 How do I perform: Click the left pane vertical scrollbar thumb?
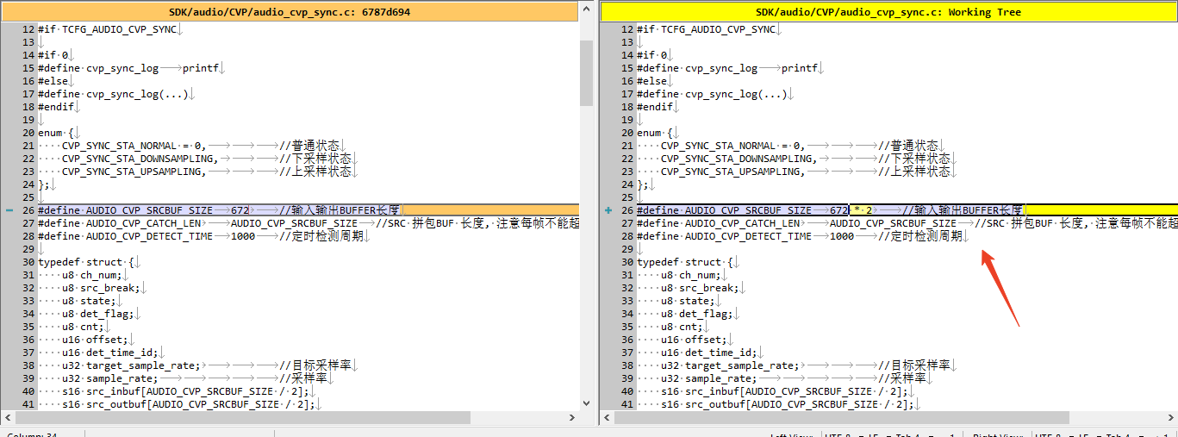coord(586,72)
